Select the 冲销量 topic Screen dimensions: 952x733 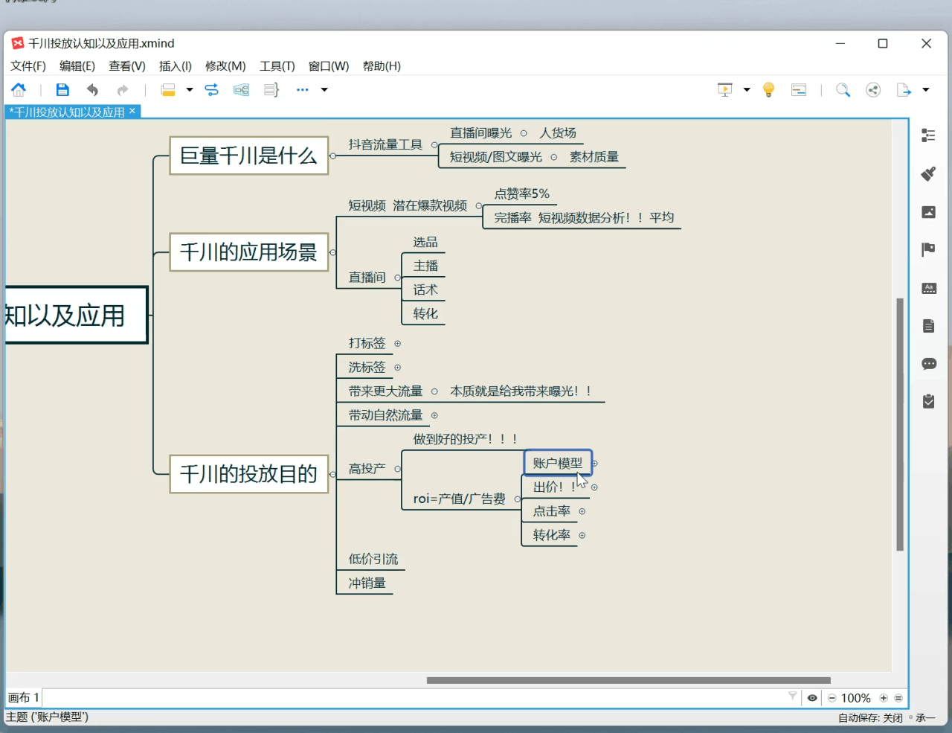[367, 583]
